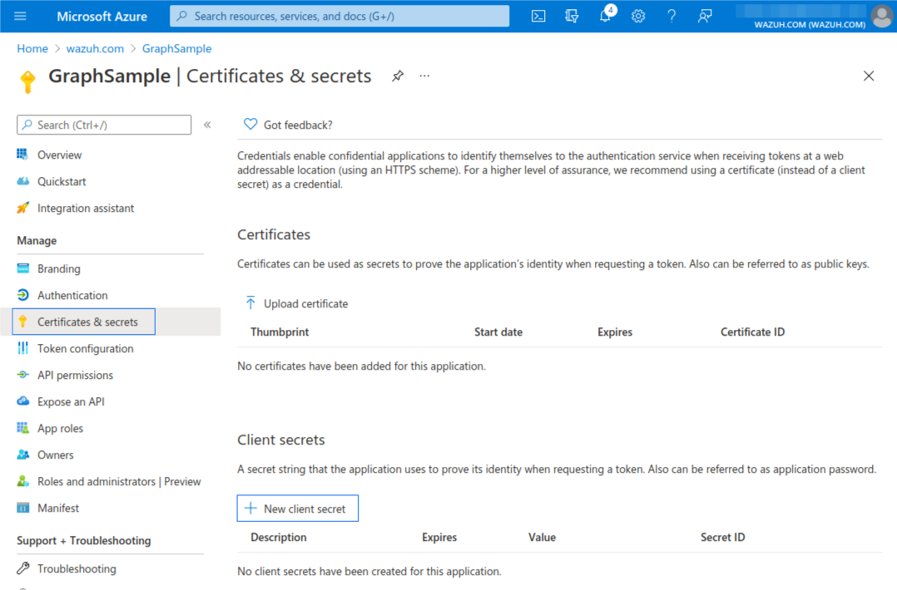Collapse the left sidebar menu
Image resolution: width=897 pixels, height=590 pixels.
coord(207,125)
